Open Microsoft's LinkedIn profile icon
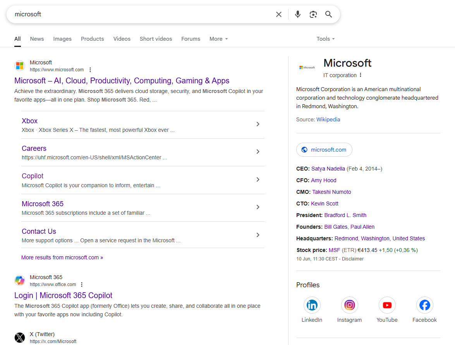This screenshot has height=345, width=455. click(x=312, y=305)
